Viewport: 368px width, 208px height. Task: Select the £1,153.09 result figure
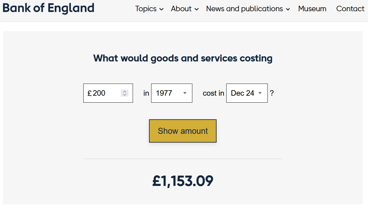tap(183, 181)
